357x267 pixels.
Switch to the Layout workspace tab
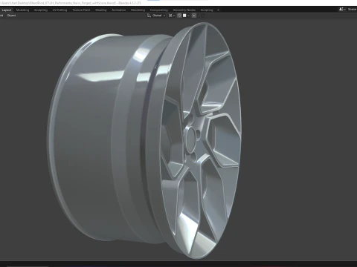pos(7,10)
